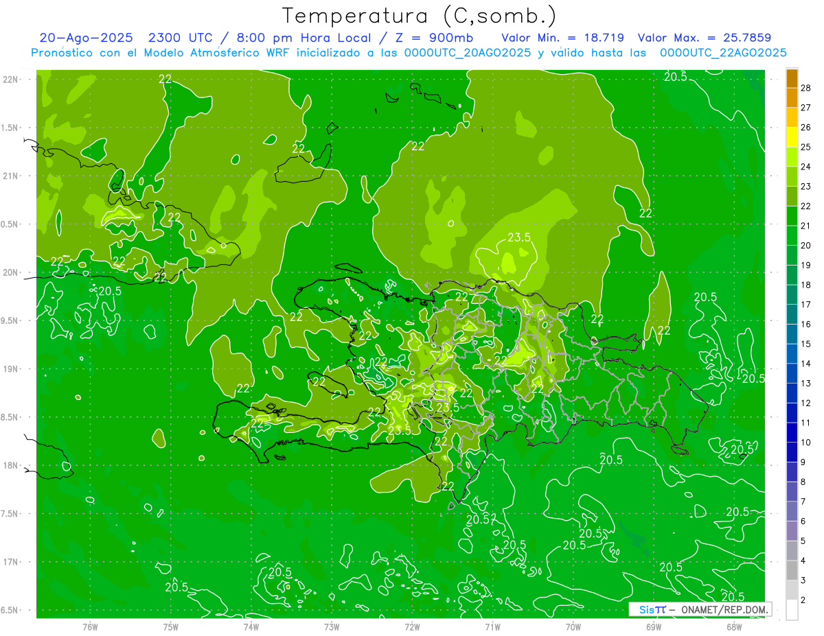Click the "69W" longitude axis label
Viewport: 824px width, 636px height.
point(654,626)
